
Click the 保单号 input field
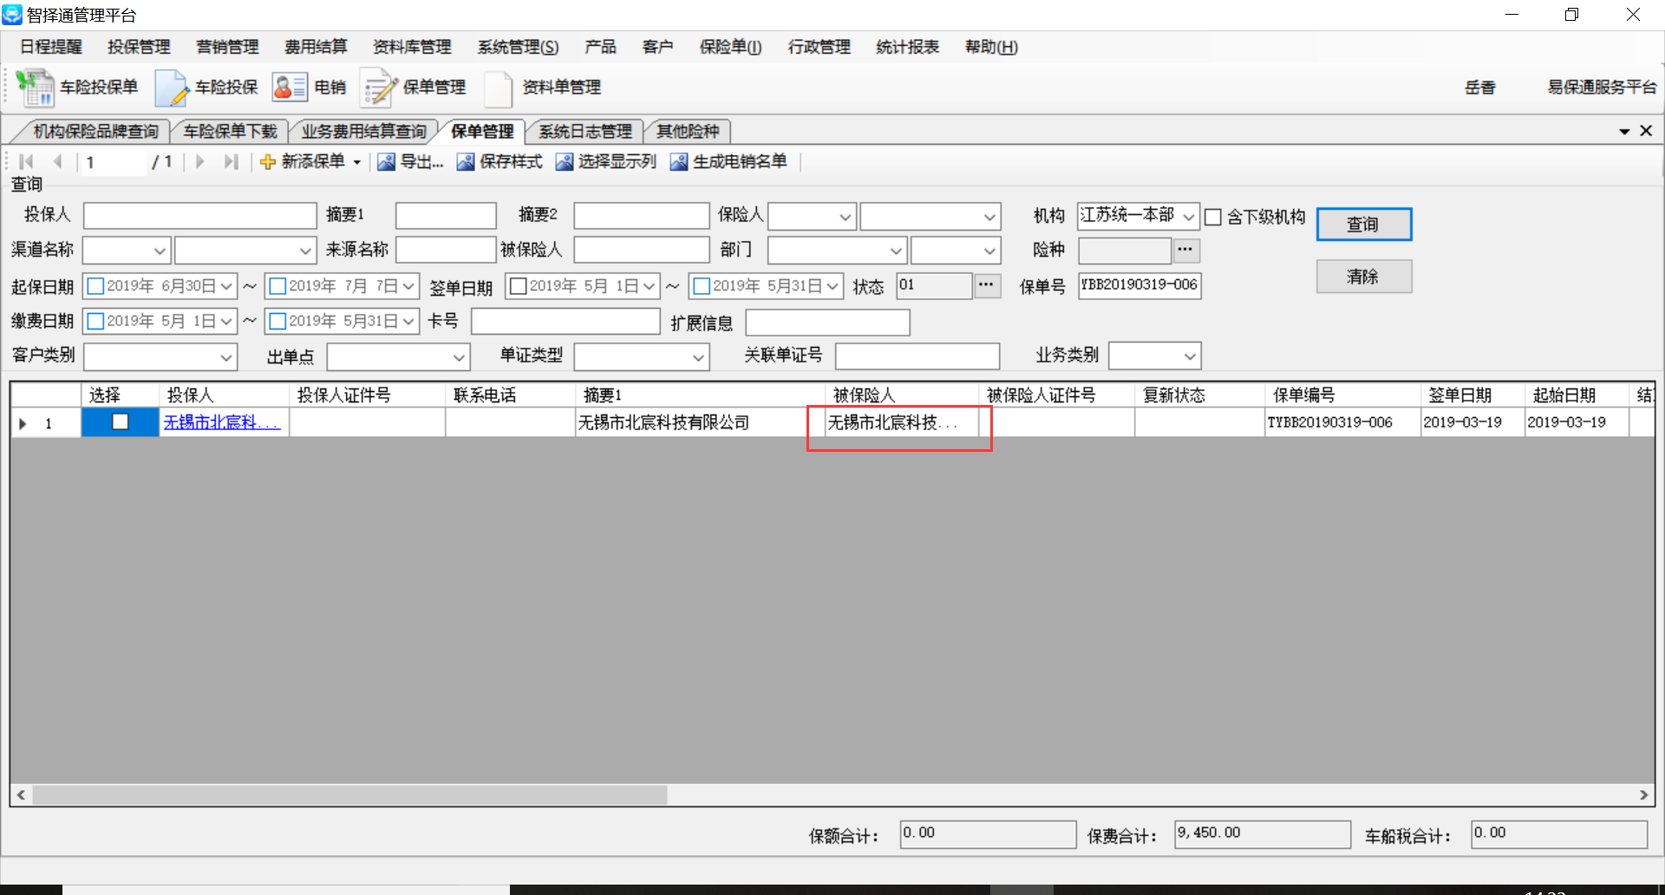click(x=1139, y=285)
